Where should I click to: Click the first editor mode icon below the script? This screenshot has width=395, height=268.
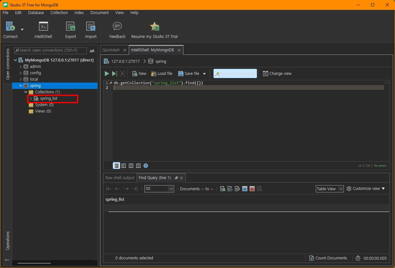(x=116, y=166)
